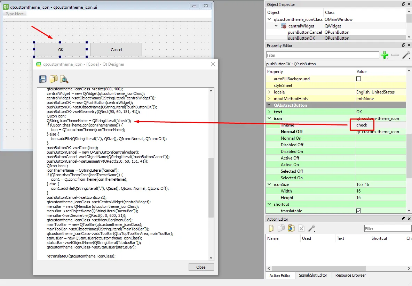Switch to the Resource Browser tab
This screenshot has width=412, height=286.
pyautogui.click(x=350, y=275)
